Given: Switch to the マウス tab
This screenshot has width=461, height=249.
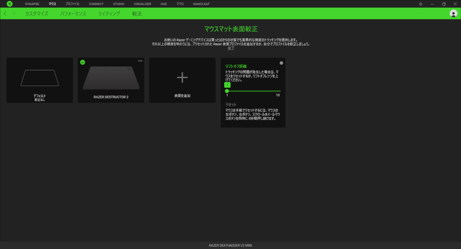Looking at the screenshot, I should [52, 4].
